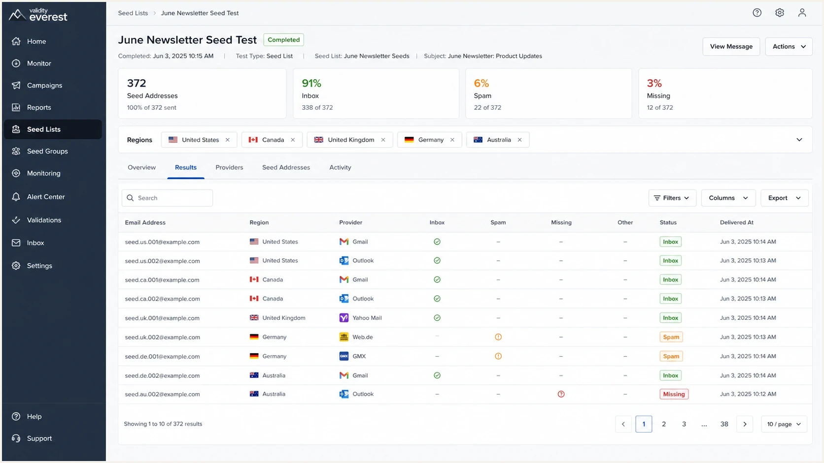The width and height of the screenshot is (824, 463).
Task: Click the Spam status tag for seed.uk.002
Action: point(671,337)
